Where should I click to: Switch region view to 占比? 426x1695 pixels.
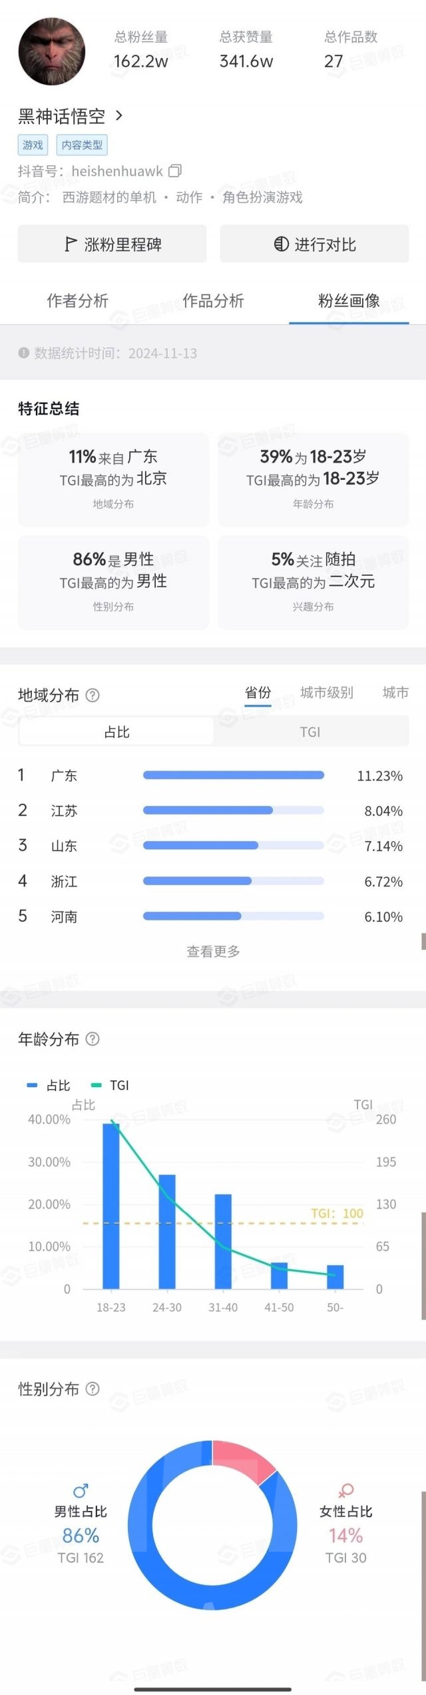click(x=117, y=732)
